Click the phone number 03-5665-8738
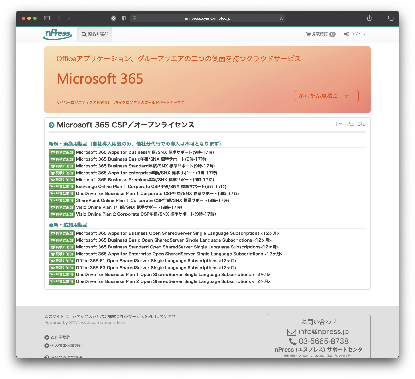This screenshot has width=415, height=379. point(324,341)
